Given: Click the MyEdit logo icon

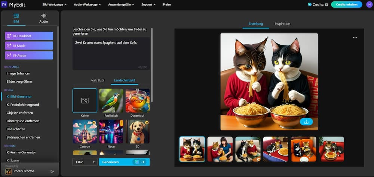Looking at the screenshot, I should (x=4, y=4).
